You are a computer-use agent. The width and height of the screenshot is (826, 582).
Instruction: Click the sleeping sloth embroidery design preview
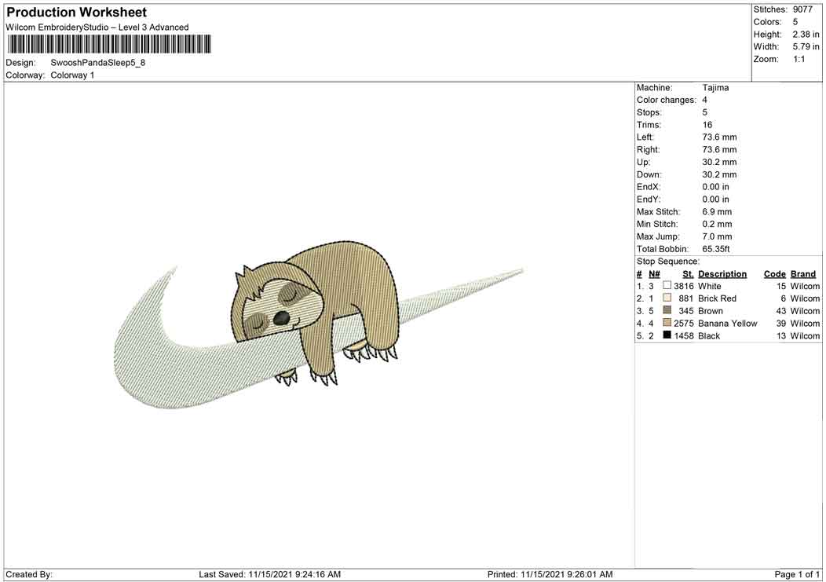coord(318,324)
